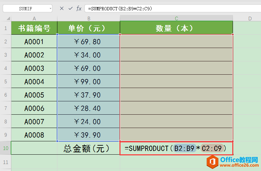Confirm formula with the checkmark icon
Image resolution: width=261 pixels, height=171 pixels.
[x=70, y=8]
